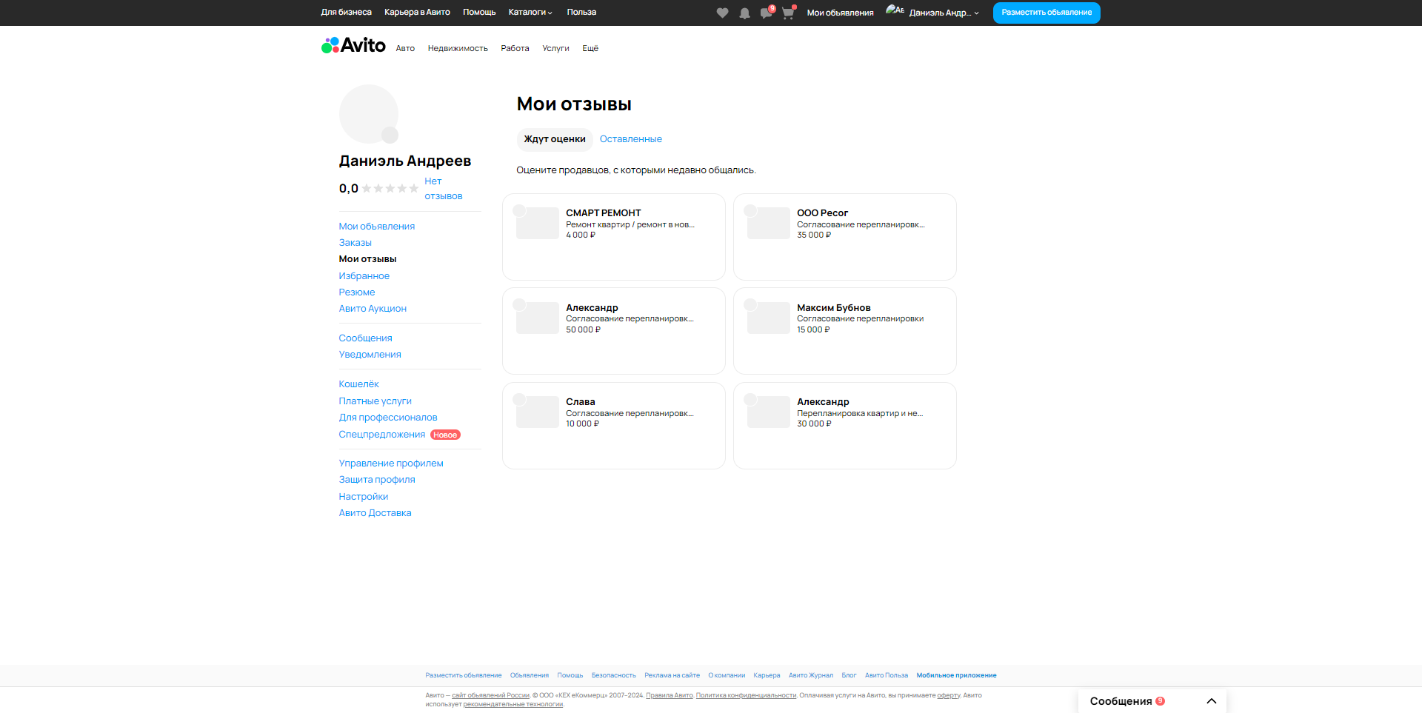Click footer О компании link
This screenshot has height=713, width=1422.
tap(727, 675)
